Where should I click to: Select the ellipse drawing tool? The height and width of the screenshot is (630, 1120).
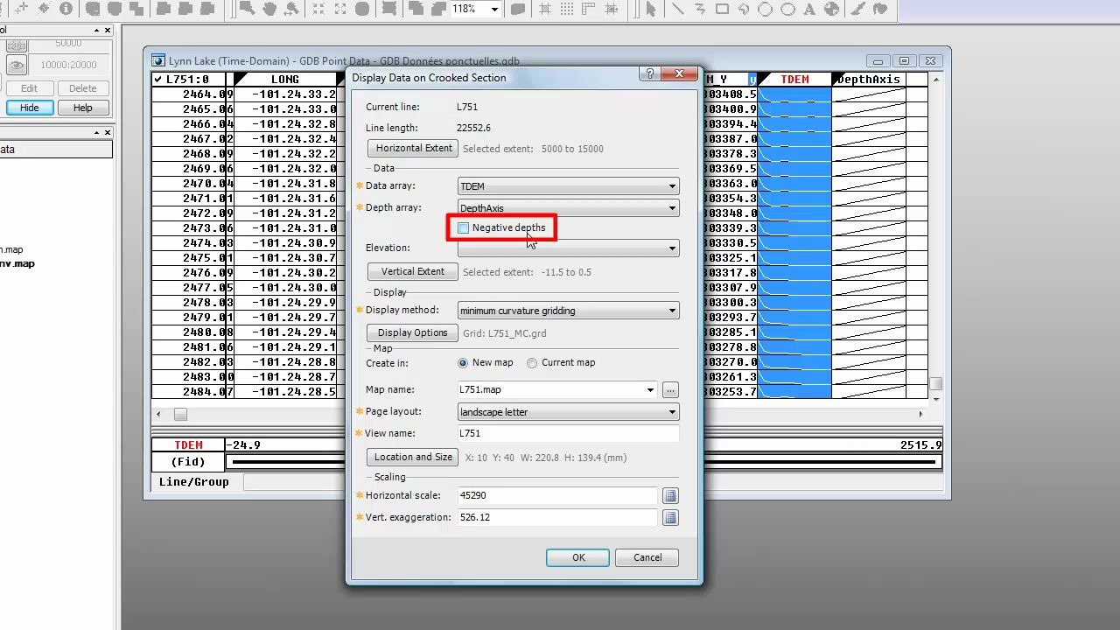787,9
